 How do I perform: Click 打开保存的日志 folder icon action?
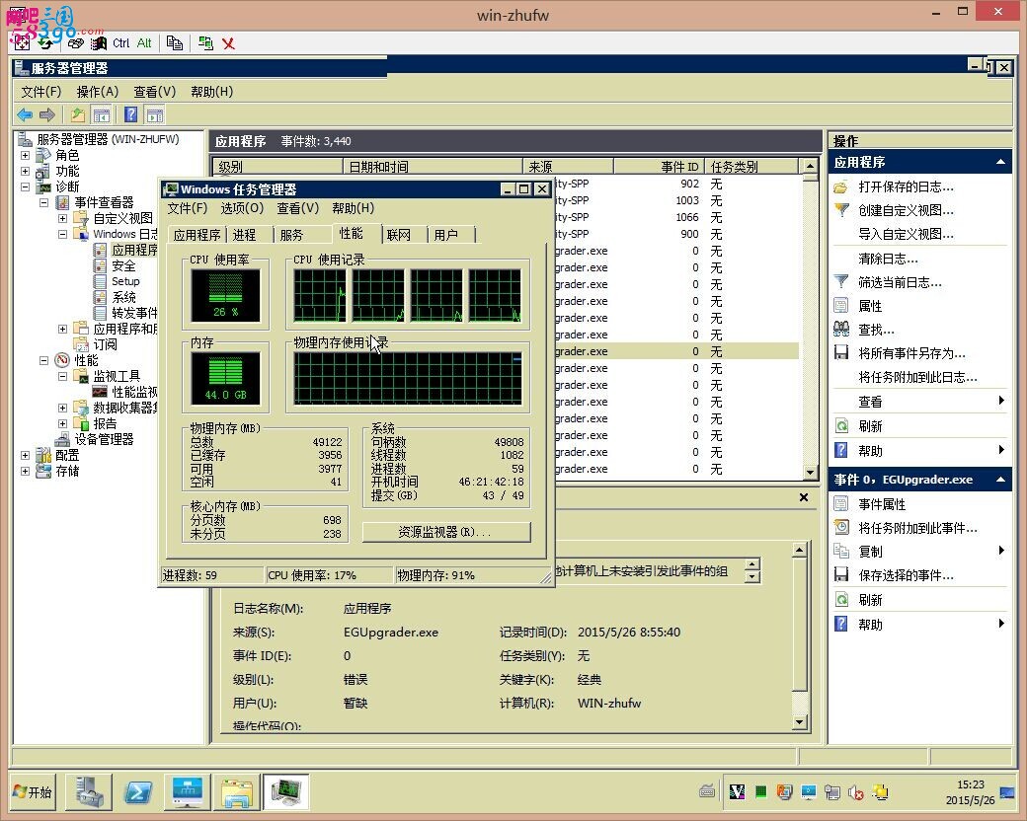[841, 187]
